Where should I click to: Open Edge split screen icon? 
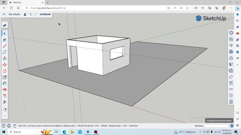pyautogui.click(x=196, y=8)
